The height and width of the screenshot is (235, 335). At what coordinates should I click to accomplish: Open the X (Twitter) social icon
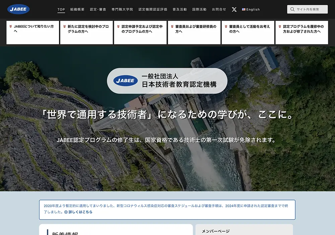234,9
